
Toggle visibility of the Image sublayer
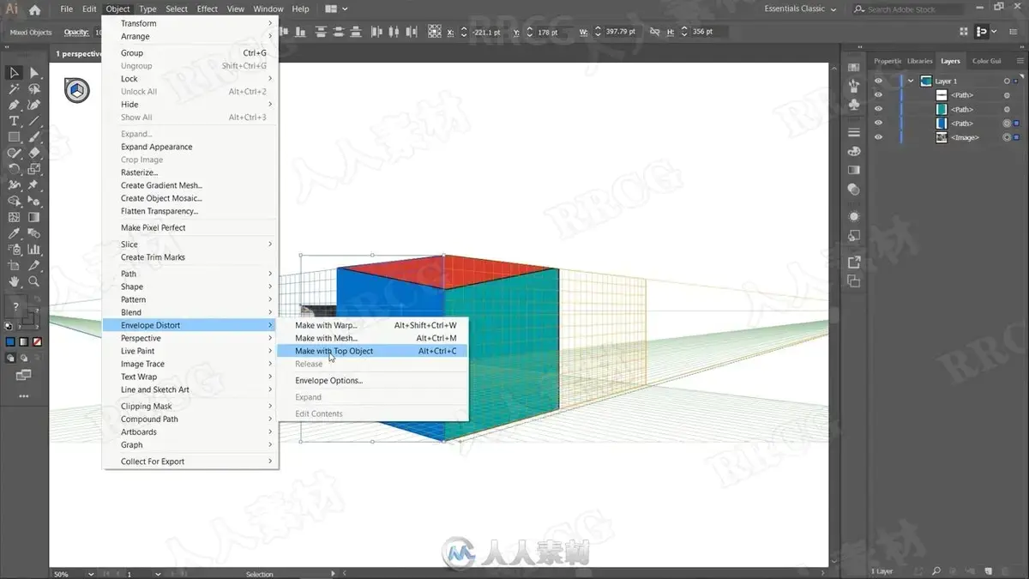pos(878,137)
